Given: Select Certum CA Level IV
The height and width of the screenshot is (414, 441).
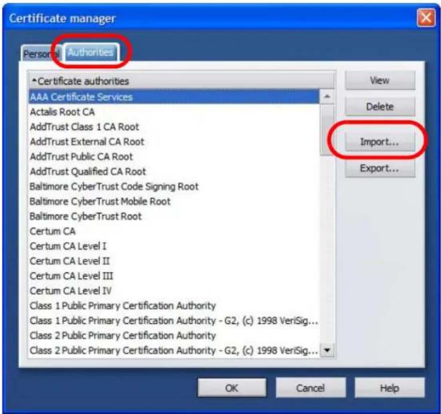Looking at the screenshot, I should (174, 291).
